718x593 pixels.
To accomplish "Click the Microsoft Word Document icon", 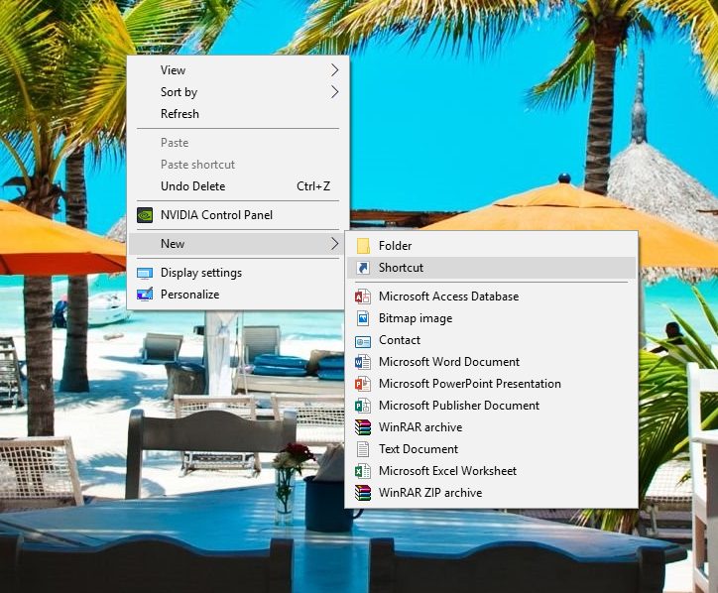I will pyautogui.click(x=363, y=362).
